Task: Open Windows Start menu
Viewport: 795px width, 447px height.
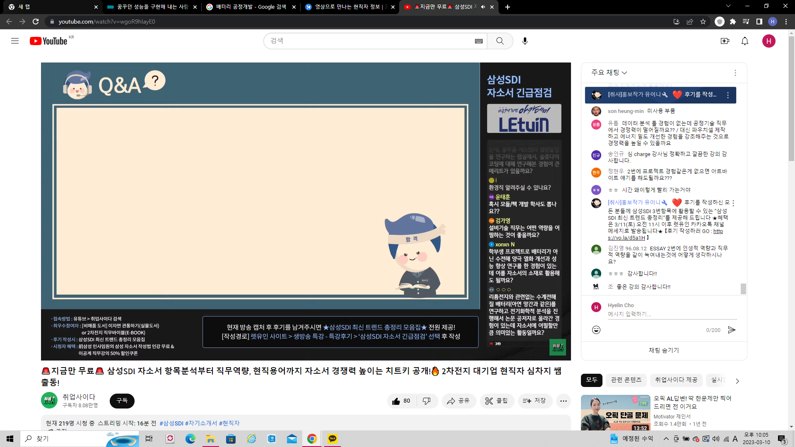Action: point(10,439)
